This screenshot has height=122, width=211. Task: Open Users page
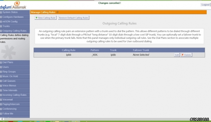15,67
